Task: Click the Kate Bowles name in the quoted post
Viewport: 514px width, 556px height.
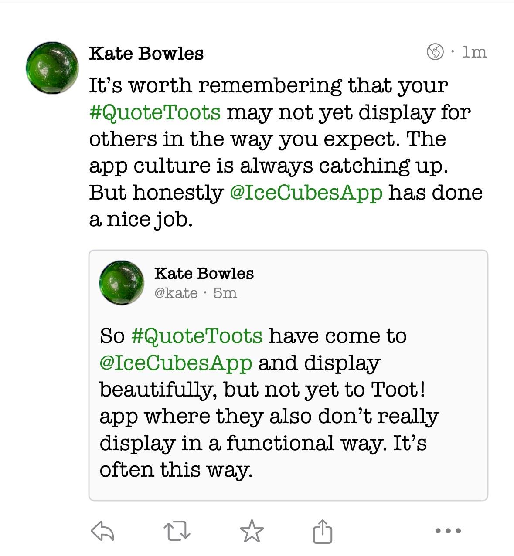Action: tap(204, 273)
